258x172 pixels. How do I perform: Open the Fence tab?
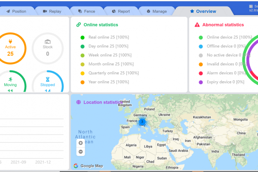click(87, 11)
